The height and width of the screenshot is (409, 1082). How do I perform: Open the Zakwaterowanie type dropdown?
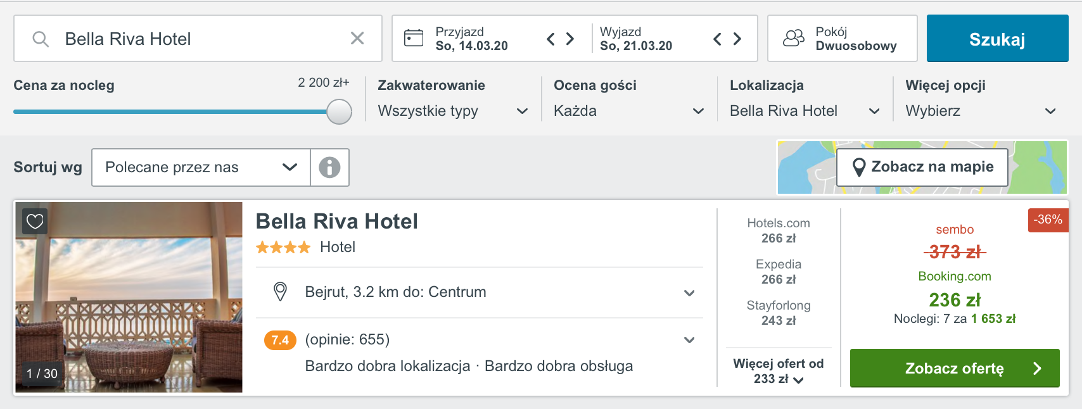coord(453,111)
